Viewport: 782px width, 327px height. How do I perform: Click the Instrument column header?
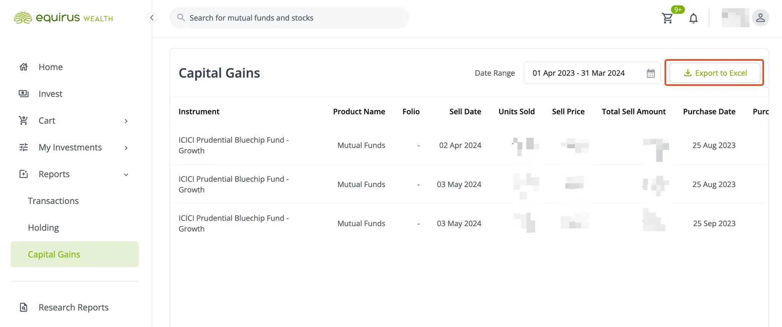199,112
